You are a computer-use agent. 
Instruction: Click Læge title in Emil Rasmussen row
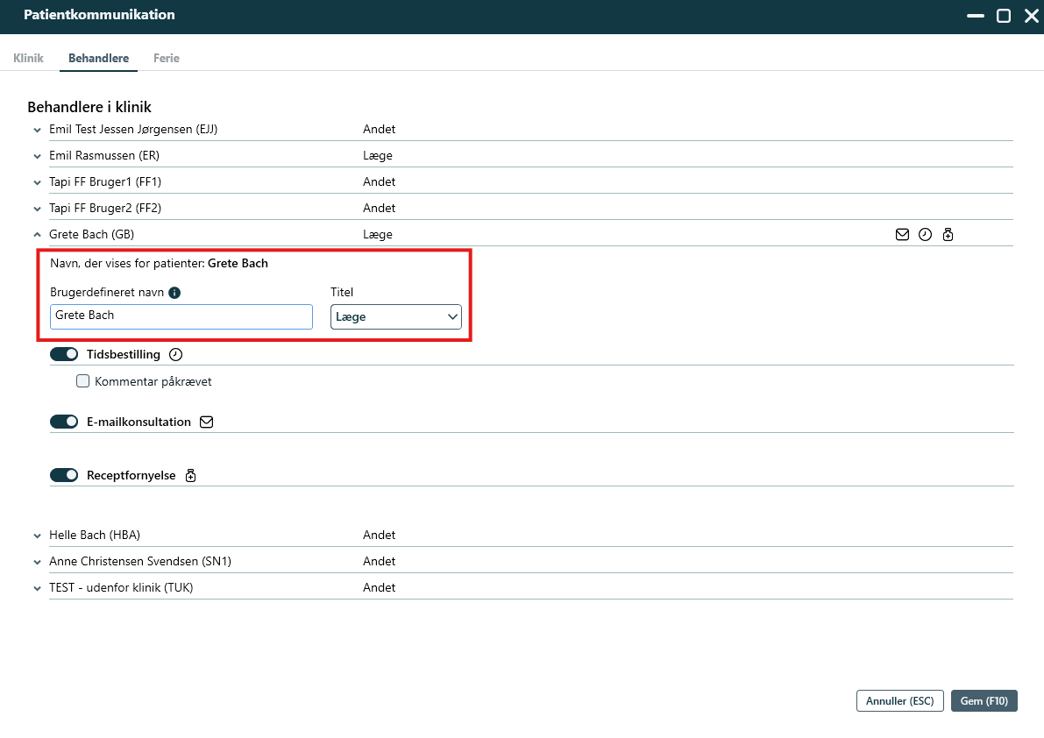point(378,156)
